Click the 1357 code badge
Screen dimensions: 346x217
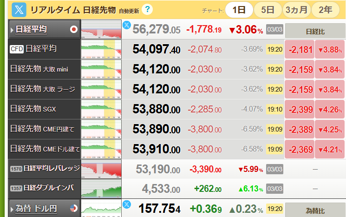point(16,189)
